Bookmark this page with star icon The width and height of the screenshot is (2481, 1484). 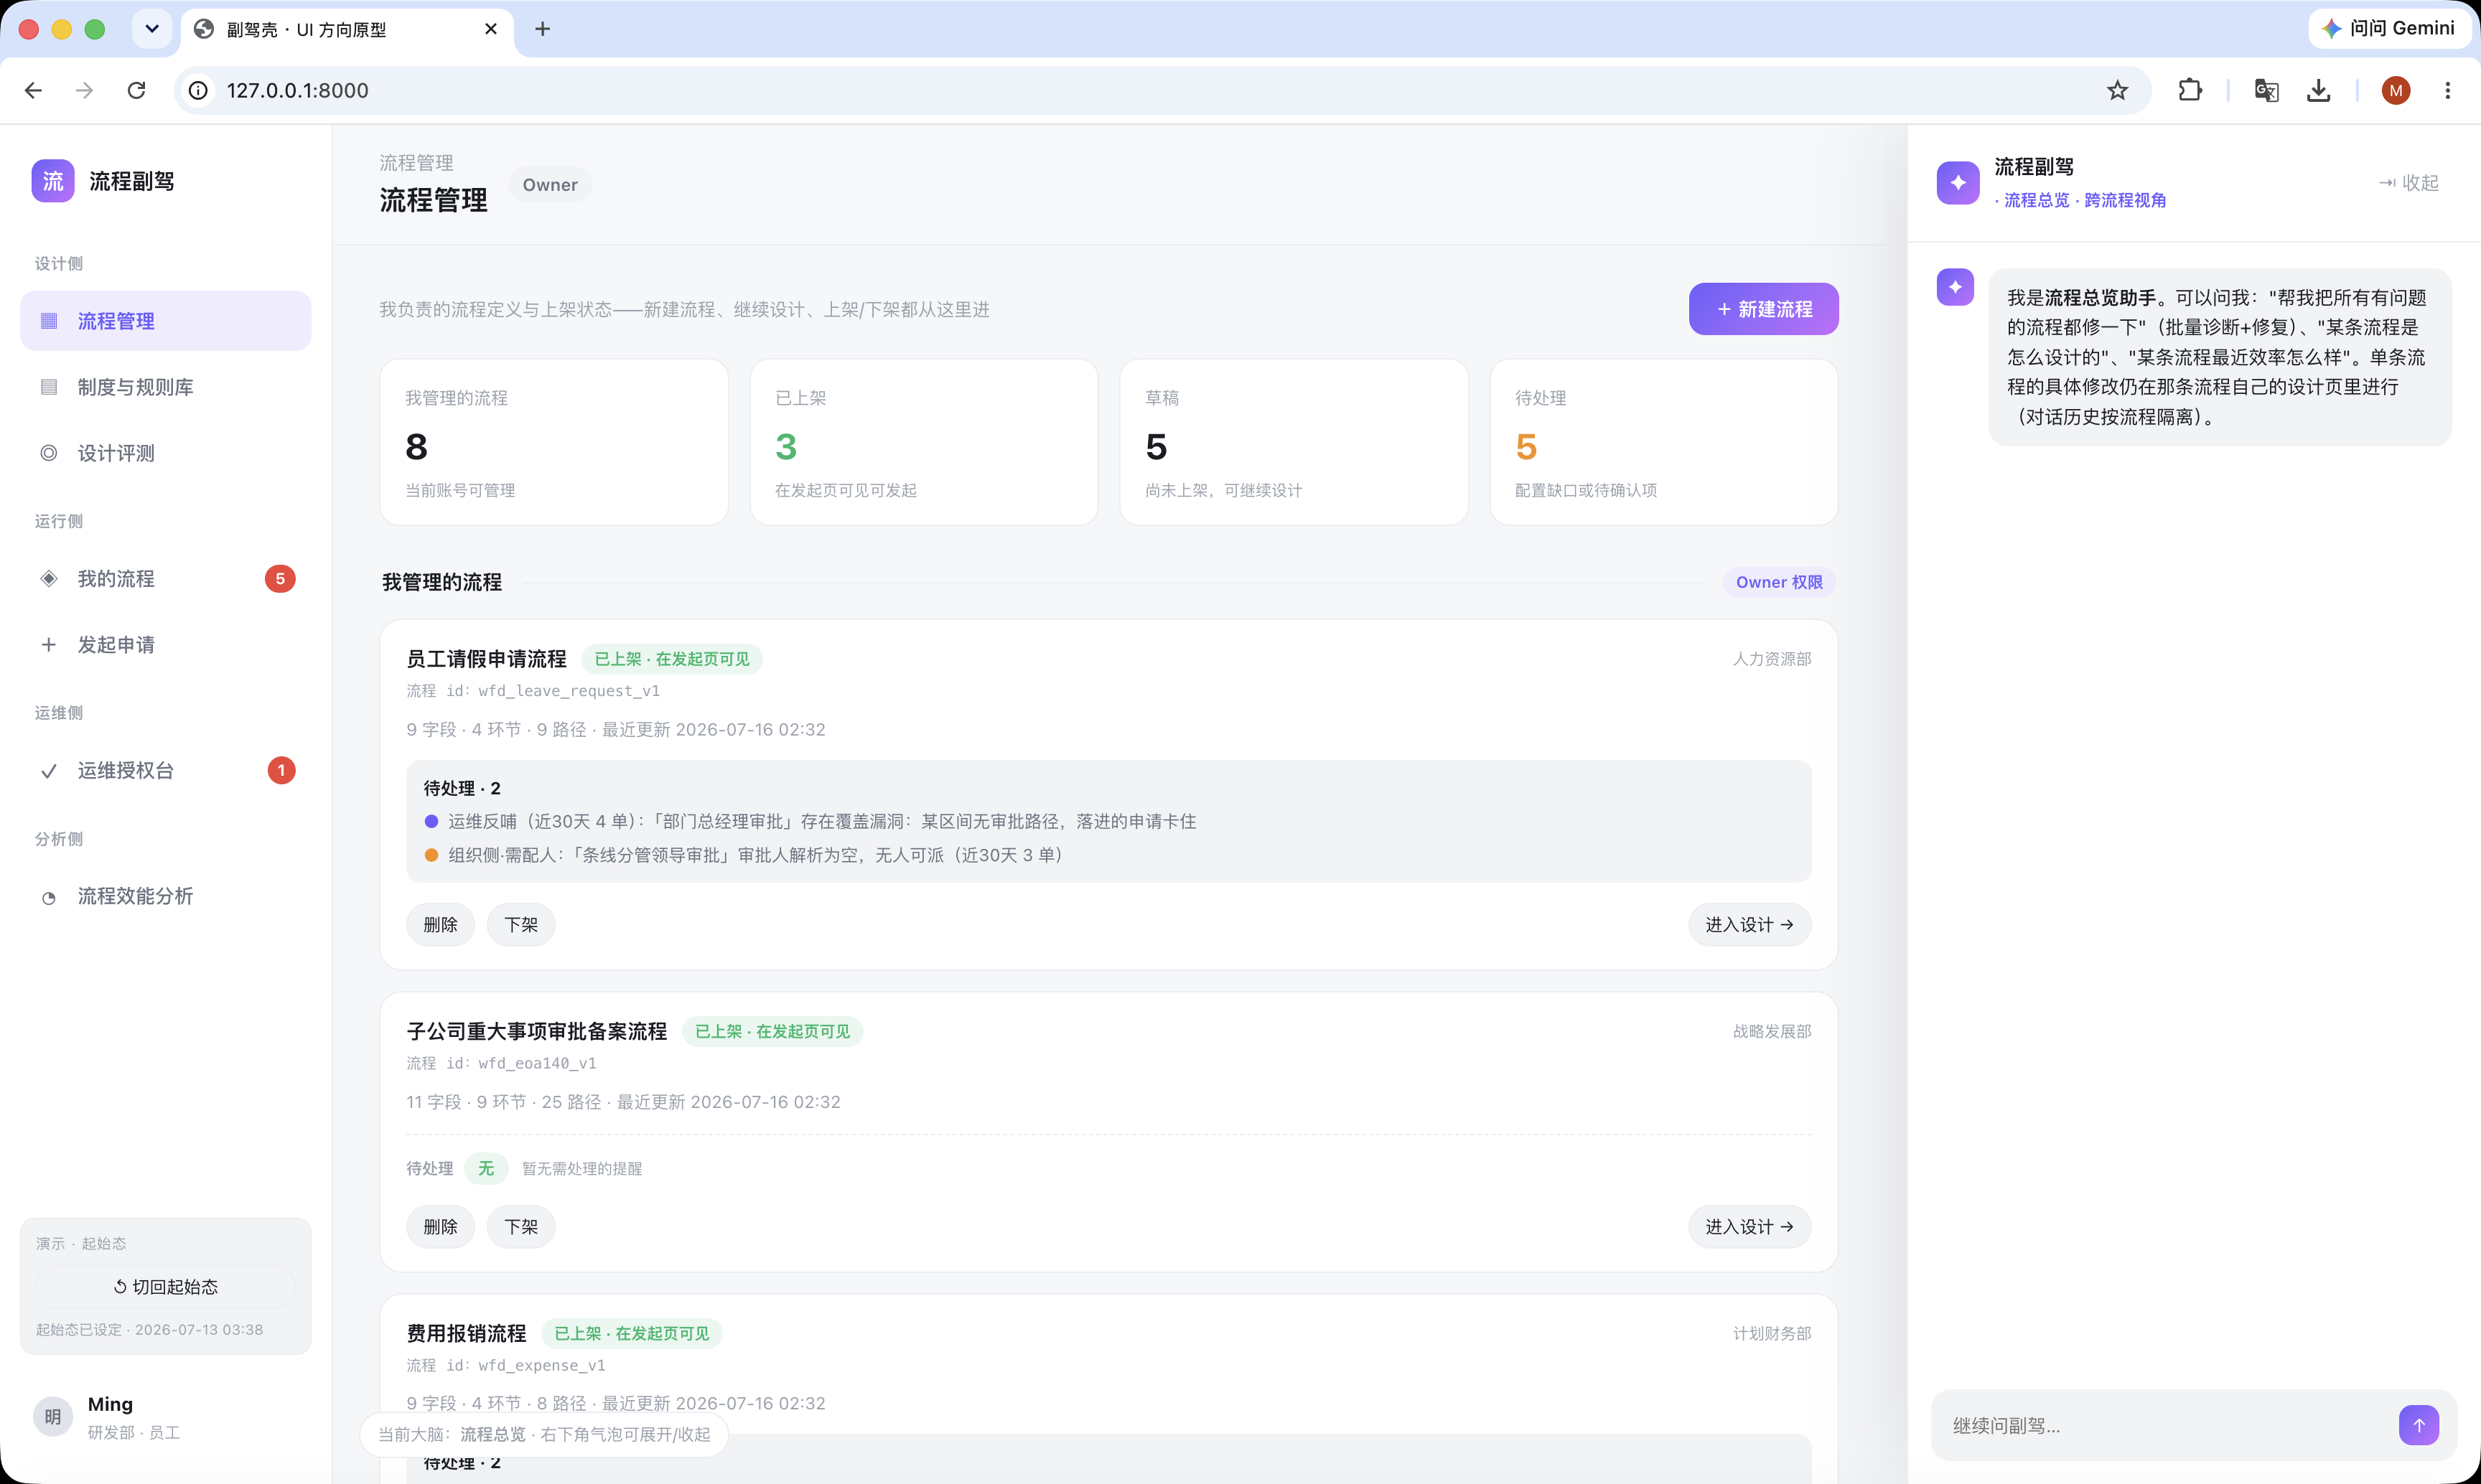tap(2117, 90)
